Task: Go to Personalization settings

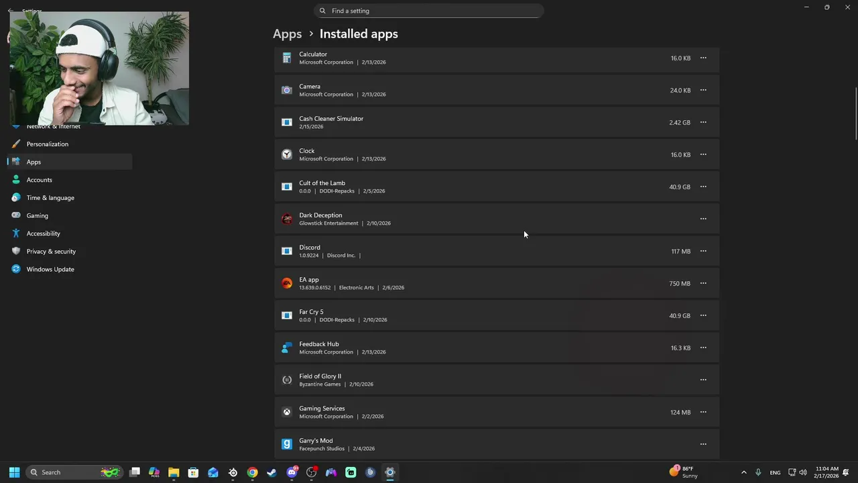Action: 70,144
